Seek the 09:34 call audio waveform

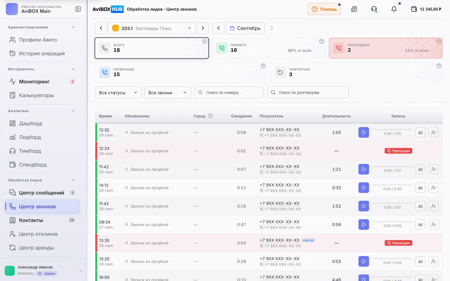click(x=392, y=222)
